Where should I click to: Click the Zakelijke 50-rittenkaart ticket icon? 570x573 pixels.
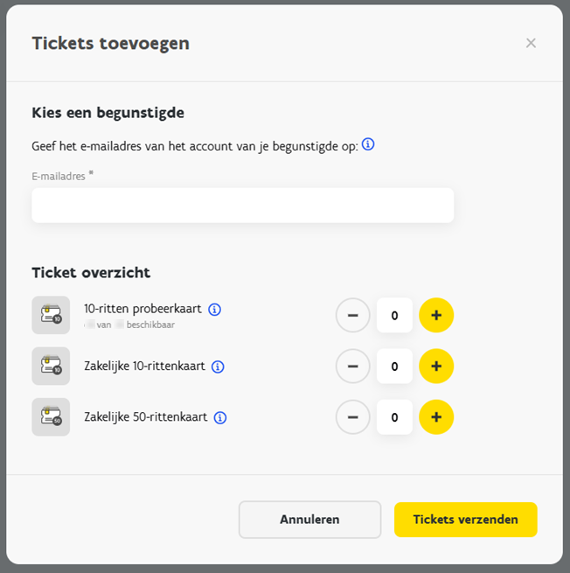pos(51,417)
